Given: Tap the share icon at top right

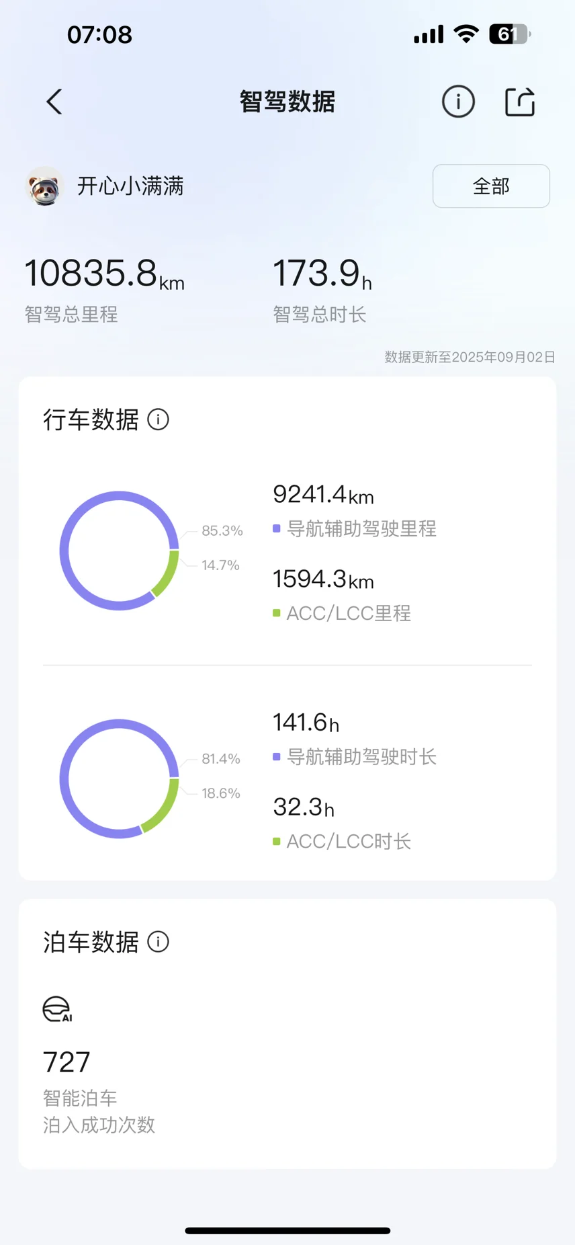Looking at the screenshot, I should coord(519,102).
